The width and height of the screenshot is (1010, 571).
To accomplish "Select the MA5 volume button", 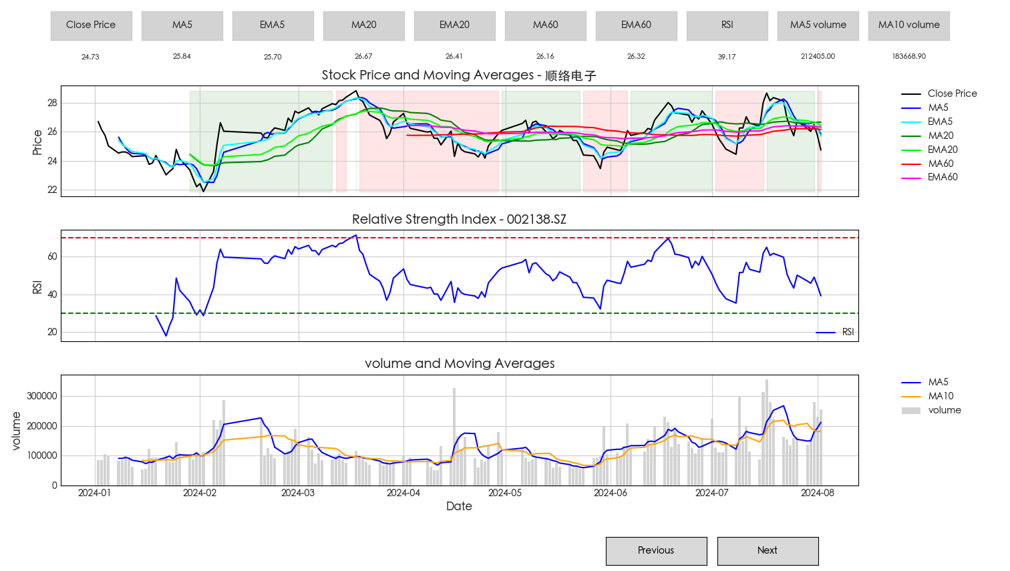I will (x=818, y=25).
